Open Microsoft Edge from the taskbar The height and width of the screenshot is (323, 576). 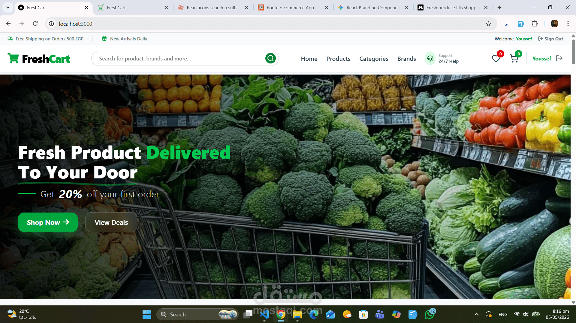(x=314, y=314)
